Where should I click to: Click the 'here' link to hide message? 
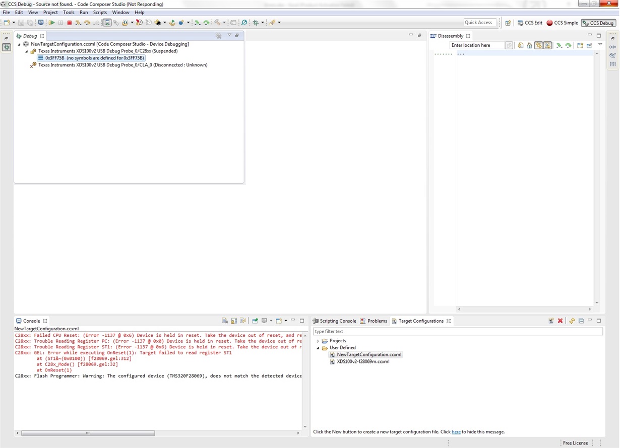click(x=456, y=432)
